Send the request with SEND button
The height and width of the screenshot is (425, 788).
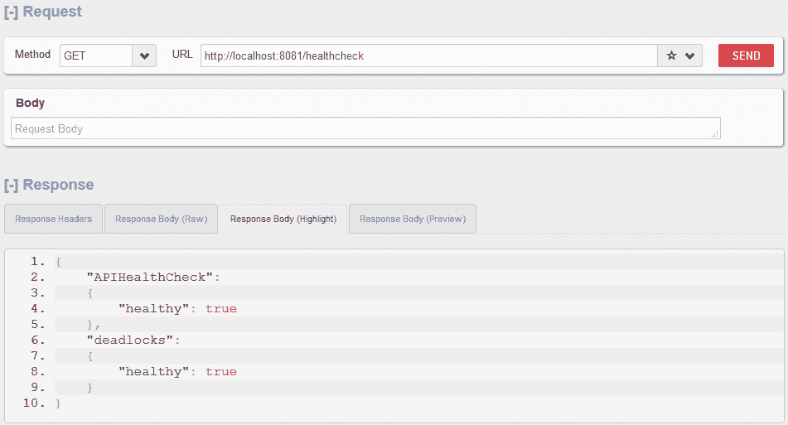746,56
